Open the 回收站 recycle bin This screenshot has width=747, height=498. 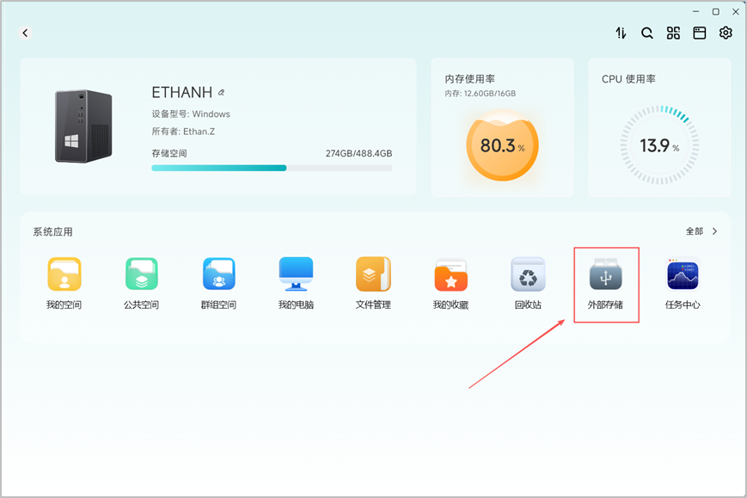[528, 274]
